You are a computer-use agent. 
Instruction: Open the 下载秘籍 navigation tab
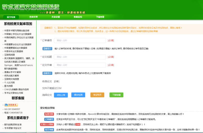point(100,17)
